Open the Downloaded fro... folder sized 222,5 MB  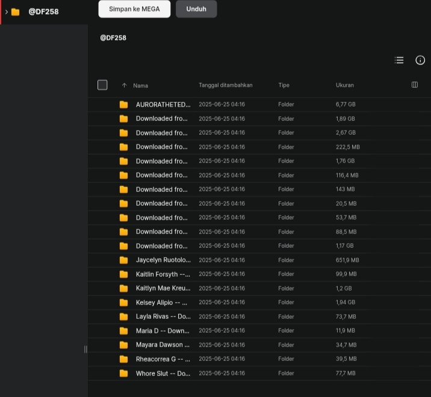161,147
